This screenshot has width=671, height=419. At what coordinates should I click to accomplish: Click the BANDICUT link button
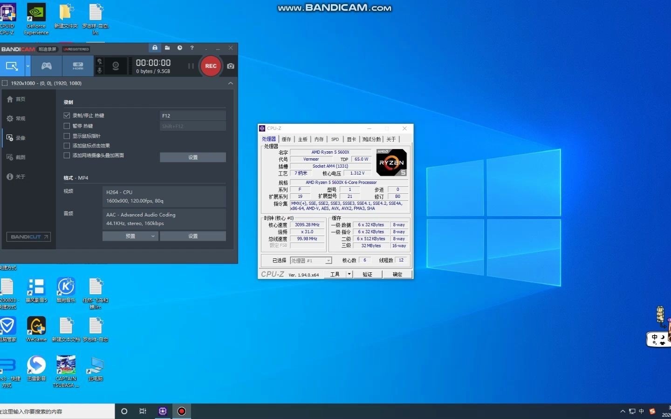[x=28, y=237]
